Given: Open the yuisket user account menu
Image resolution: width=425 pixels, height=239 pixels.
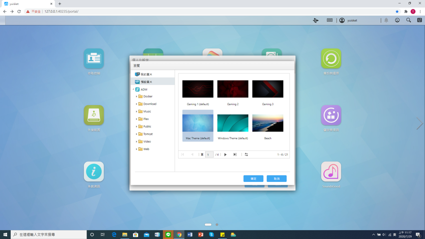Looking at the screenshot, I should pyautogui.click(x=348, y=20).
